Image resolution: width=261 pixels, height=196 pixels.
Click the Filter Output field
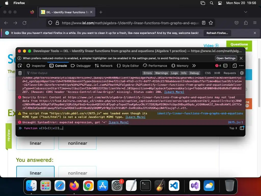click(x=83, y=73)
